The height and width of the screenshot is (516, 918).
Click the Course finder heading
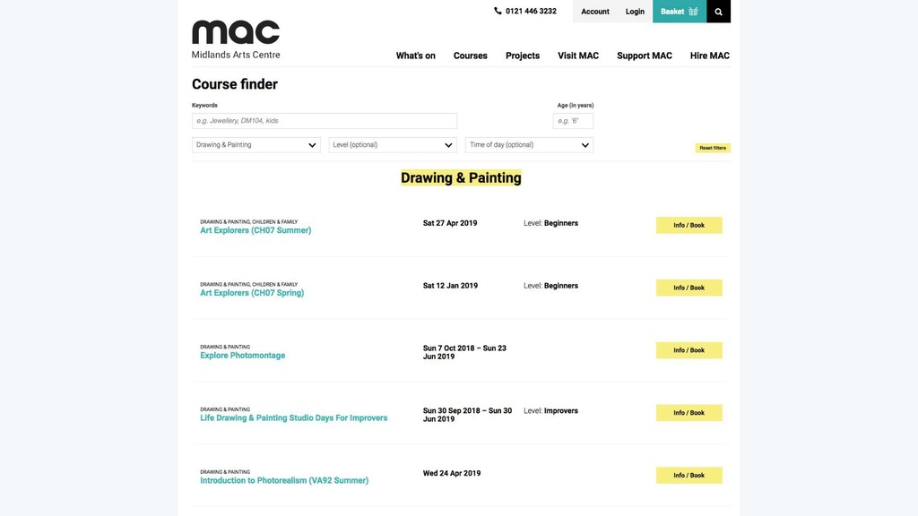coord(235,84)
